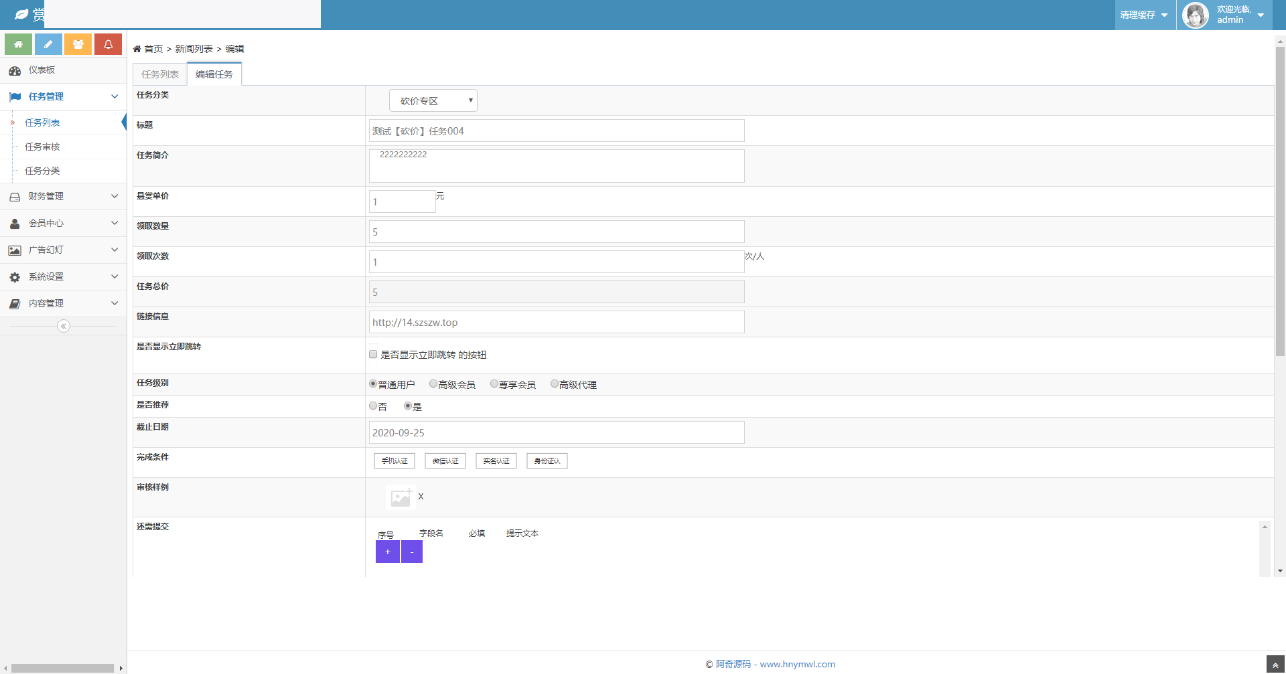Switch to the 任务列表 tab
Image resolution: width=1286 pixels, height=674 pixels.
pos(160,74)
